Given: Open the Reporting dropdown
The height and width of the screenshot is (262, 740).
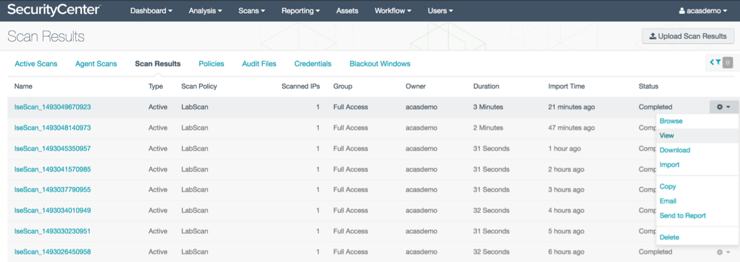Looking at the screenshot, I should tap(301, 11).
